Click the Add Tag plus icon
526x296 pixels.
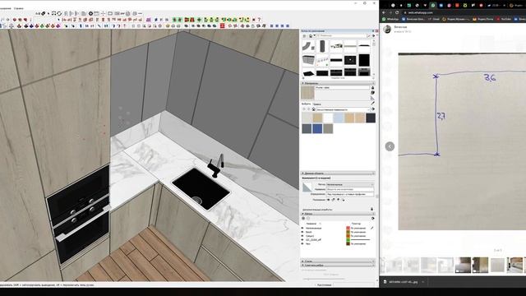[303, 219]
